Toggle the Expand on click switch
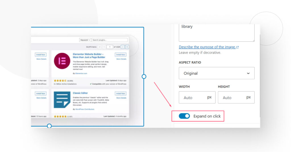 coord(184,116)
